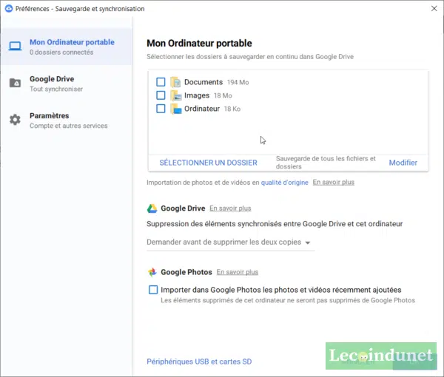The height and width of the screenshot is (377, 444).
Task: Click the laptop icon in sidebar
Action: pyautogui.click(x=15, y=46)
